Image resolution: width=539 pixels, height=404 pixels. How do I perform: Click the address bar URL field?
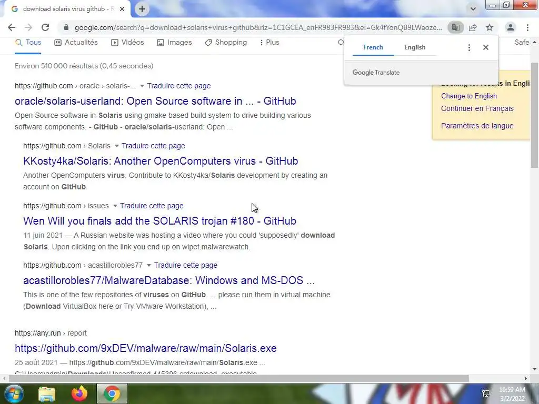[258, 27]
